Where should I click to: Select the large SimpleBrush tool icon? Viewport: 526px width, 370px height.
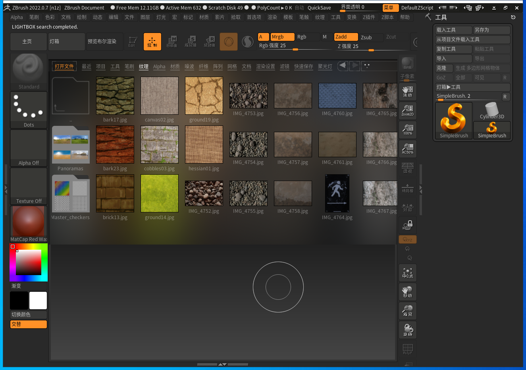(x=454, y=121)
